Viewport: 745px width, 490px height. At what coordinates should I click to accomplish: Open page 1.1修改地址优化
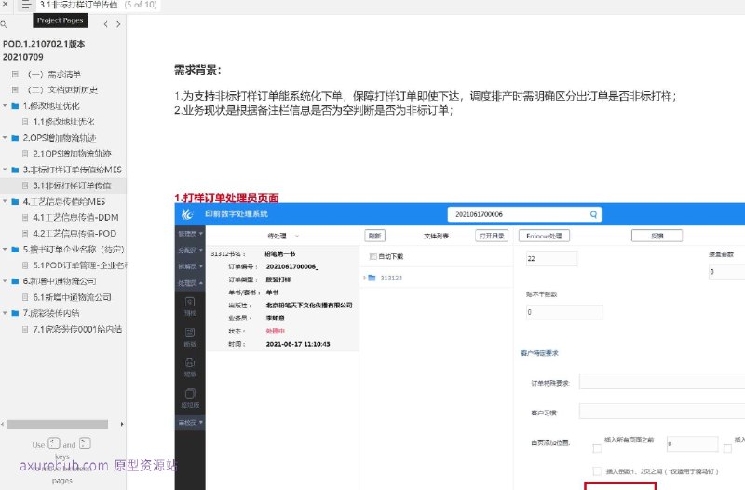click(x=63, y=122)
